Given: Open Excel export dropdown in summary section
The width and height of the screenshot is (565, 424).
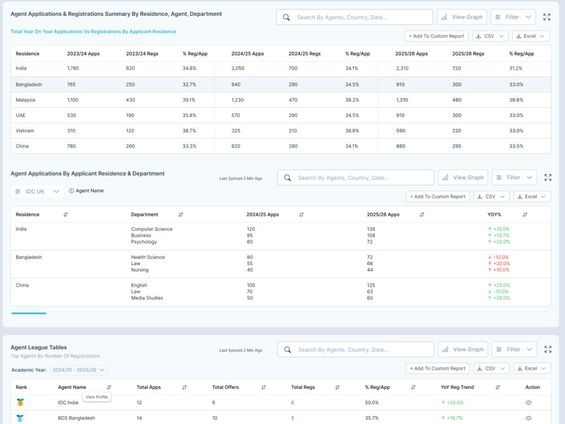Looking at the screenshot, I should click(531, 36).
